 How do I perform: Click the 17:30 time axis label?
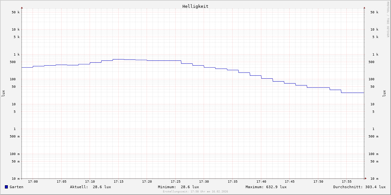point(204,182)
